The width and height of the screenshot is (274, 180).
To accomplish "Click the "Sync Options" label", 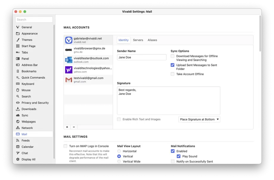I will 180,51.
